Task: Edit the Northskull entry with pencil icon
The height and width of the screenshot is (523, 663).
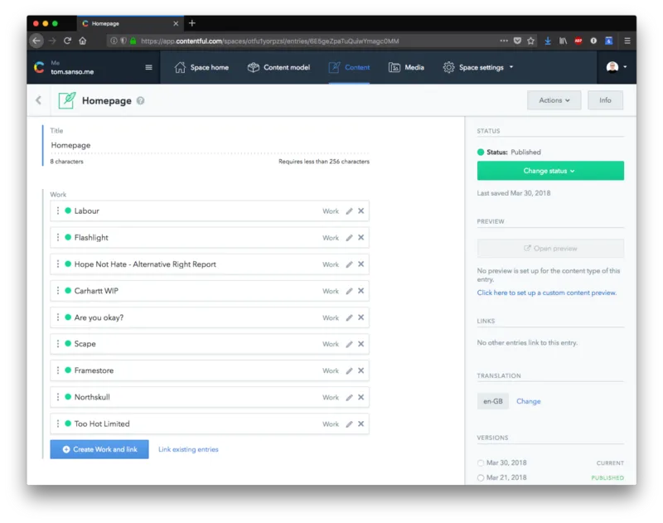Action: (x=349, y=397)
